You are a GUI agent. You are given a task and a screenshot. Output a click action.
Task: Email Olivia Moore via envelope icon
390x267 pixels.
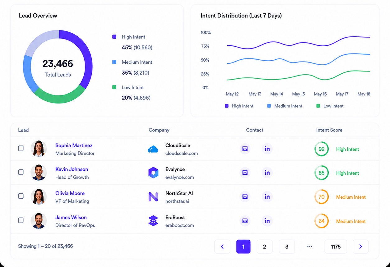[x=245, y=197]
